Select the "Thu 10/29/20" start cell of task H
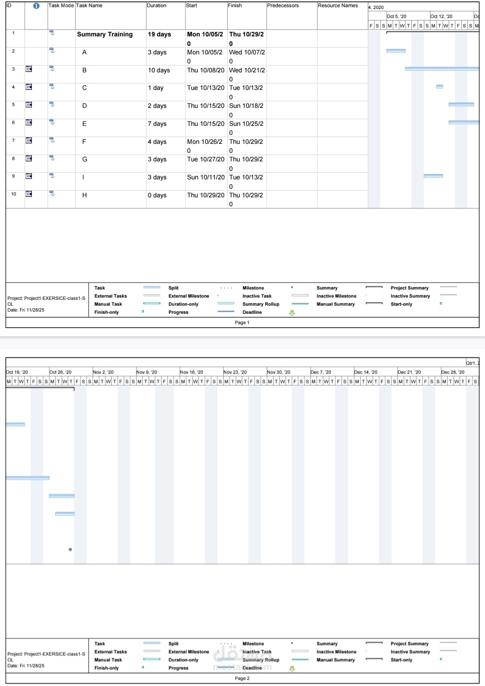This screenshot has height=686, width=485. coord(206,199)
